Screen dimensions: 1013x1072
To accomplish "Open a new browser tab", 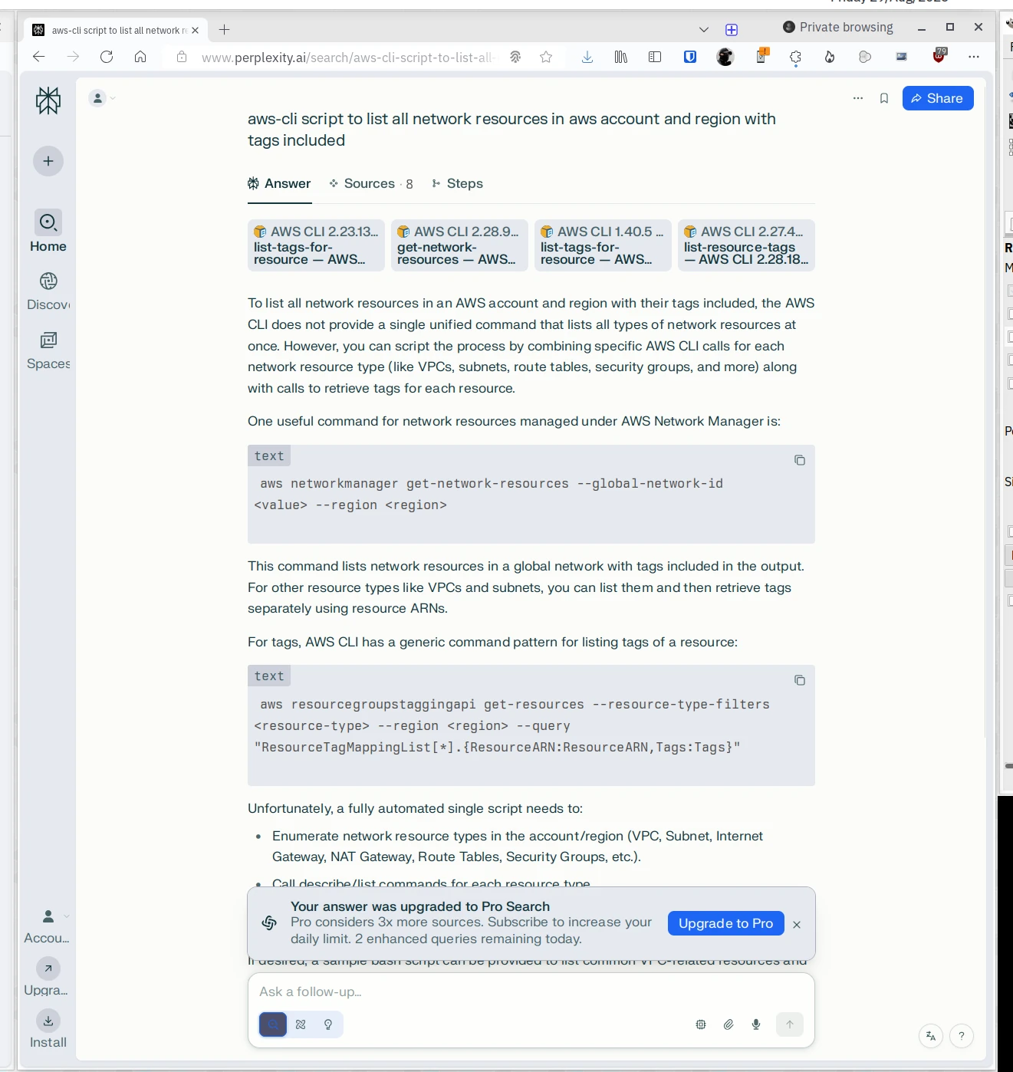I will [x=224, y=30].
